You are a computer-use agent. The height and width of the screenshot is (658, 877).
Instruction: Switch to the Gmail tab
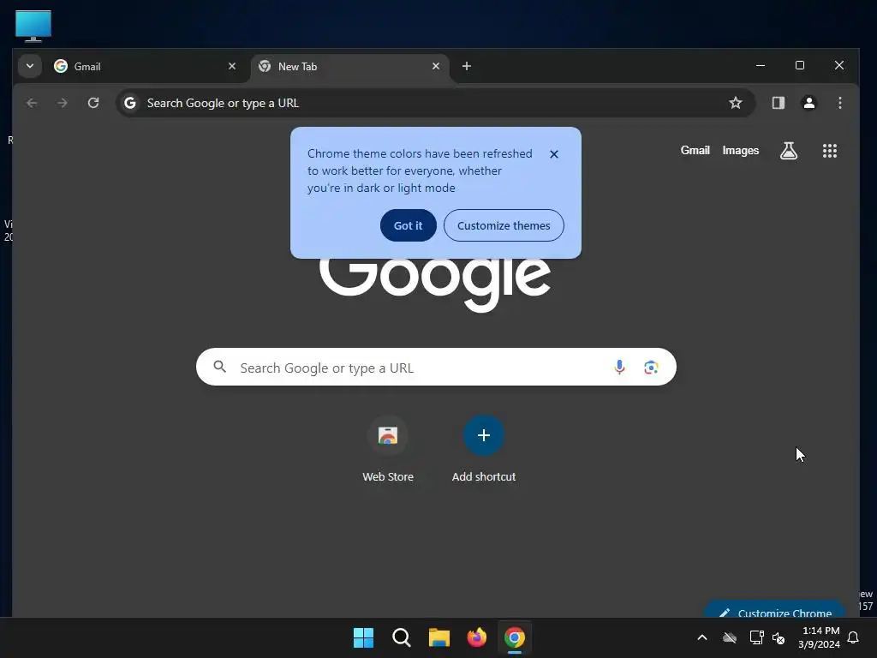click(x=146, y=67)
